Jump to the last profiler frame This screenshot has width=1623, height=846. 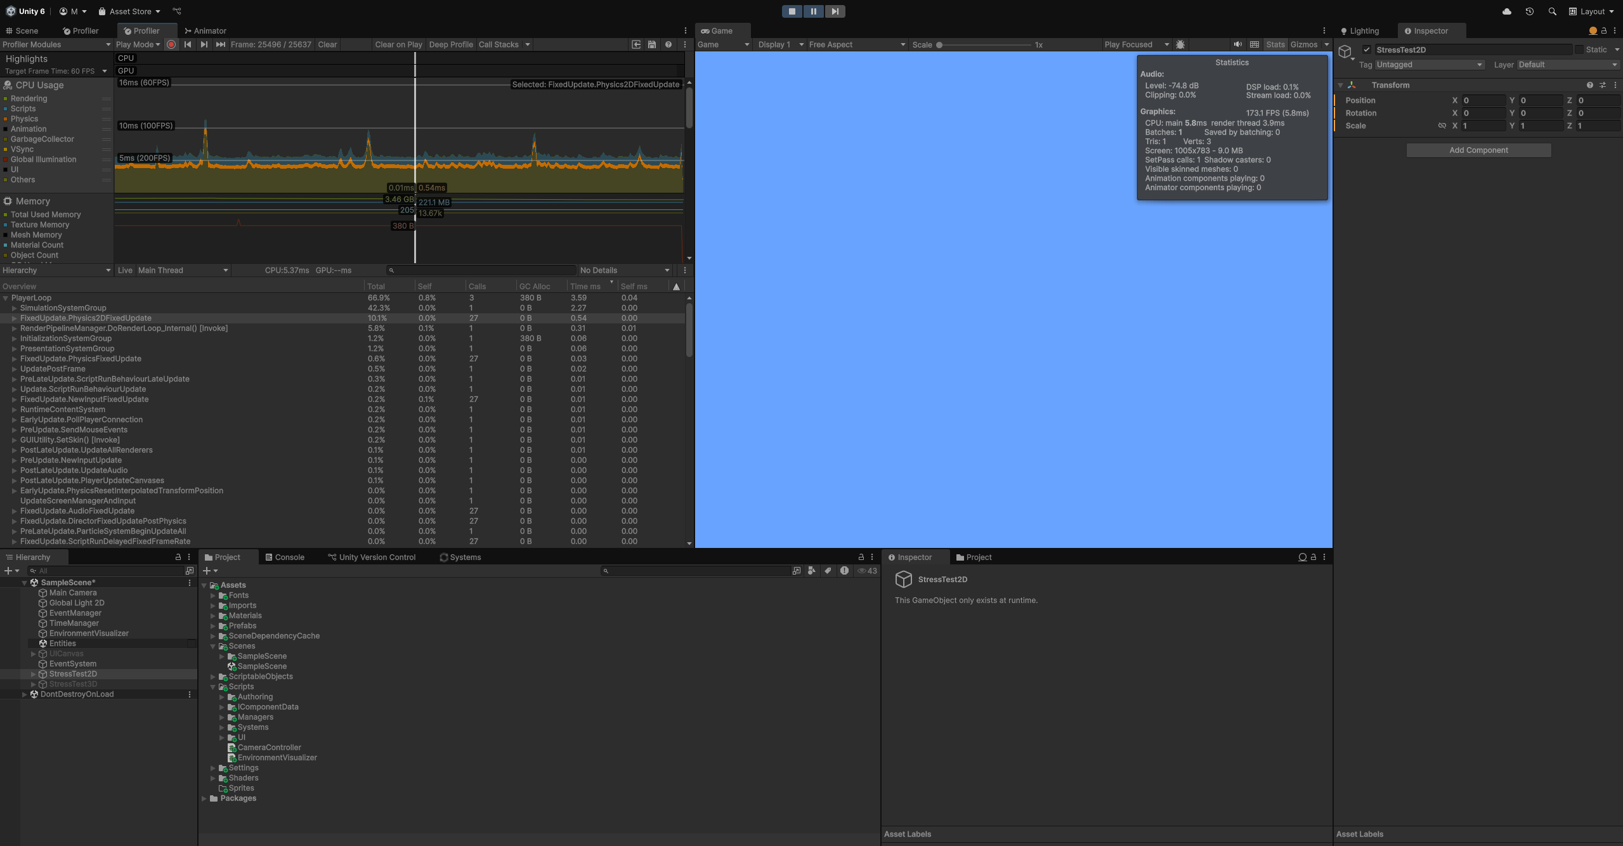[220, 44]
